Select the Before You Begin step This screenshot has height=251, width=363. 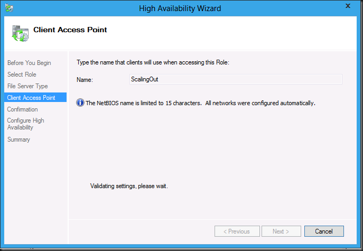[29, 63]
